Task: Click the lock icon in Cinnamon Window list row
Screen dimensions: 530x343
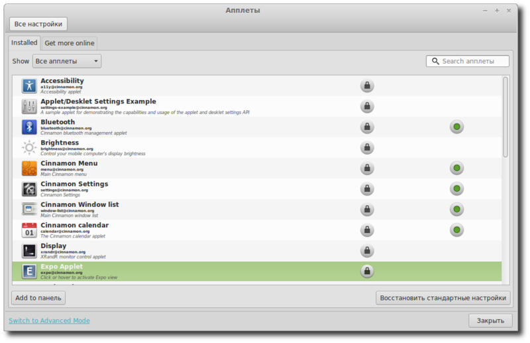Action: [367, 209]
